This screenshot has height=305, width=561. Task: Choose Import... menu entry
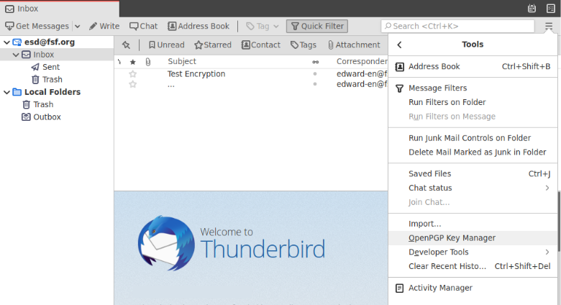coord(473,224)
